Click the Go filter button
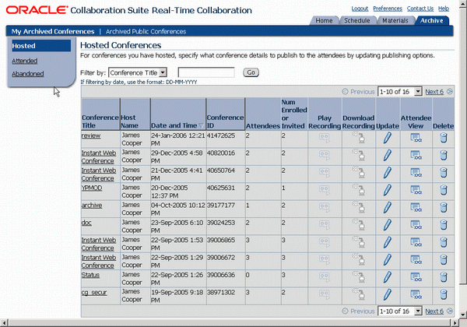The height and width of the screenshot is (327, 467). [x=251, y=72]
